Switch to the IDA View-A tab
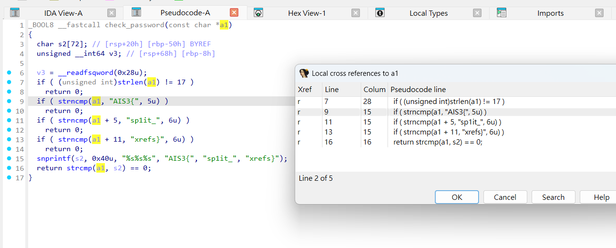 pyautogui.click(x=63, y=13)
